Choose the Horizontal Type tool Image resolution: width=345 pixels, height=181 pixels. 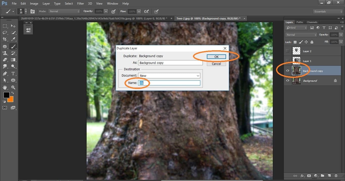tap(13, 73)
